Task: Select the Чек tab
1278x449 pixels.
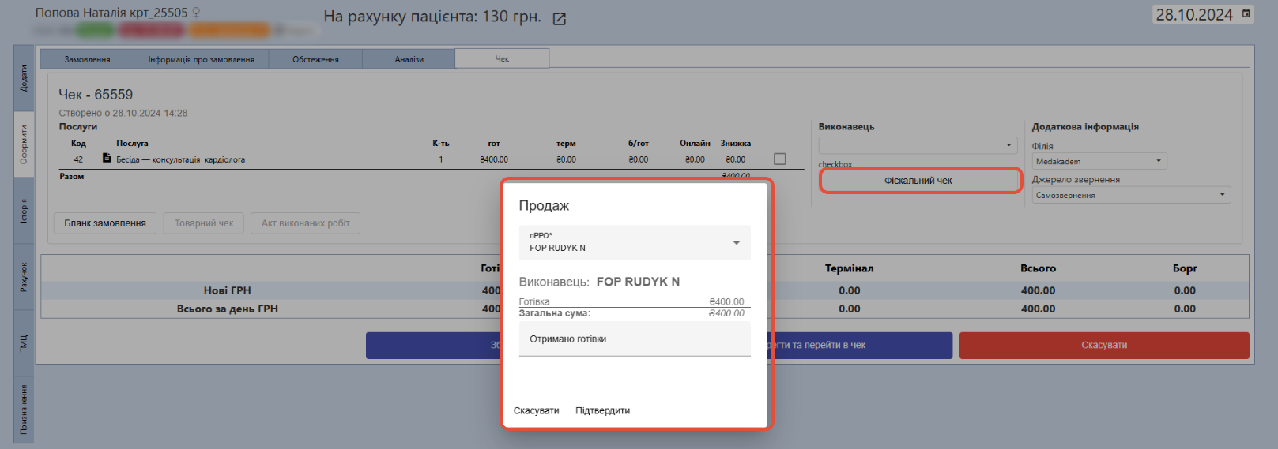Action: (502, 58)
